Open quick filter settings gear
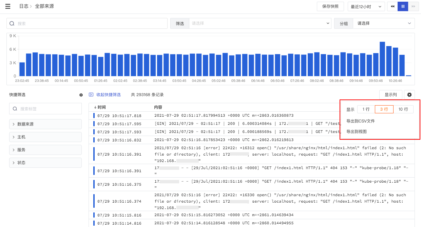 tap(81, 95)
